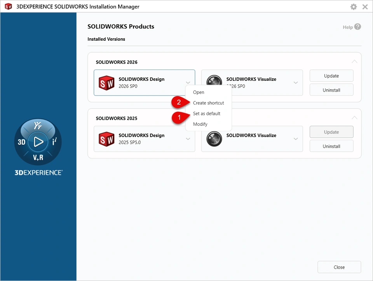Click the 3DEXPERIENCE wordmark in the sidebar
373x281 pixels.
pos(38,173)
